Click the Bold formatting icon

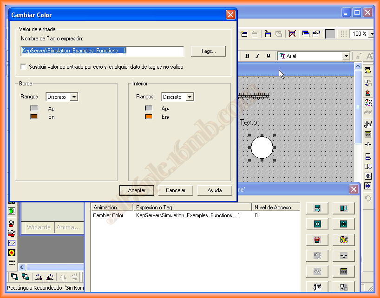click(247, 56)
